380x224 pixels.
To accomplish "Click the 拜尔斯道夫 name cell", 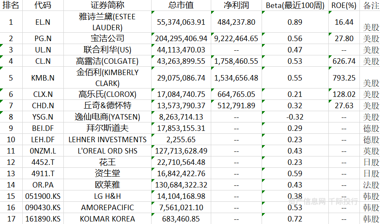I will click(107, 128).
